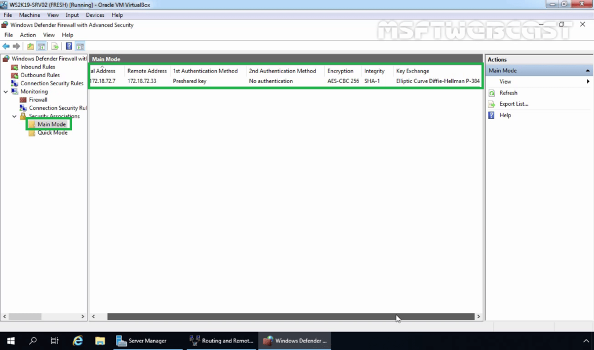This screenshot has width=594, height=350.
Task: Select Connection Security Rules under Monitoring
Action: (x=58, y=108)
